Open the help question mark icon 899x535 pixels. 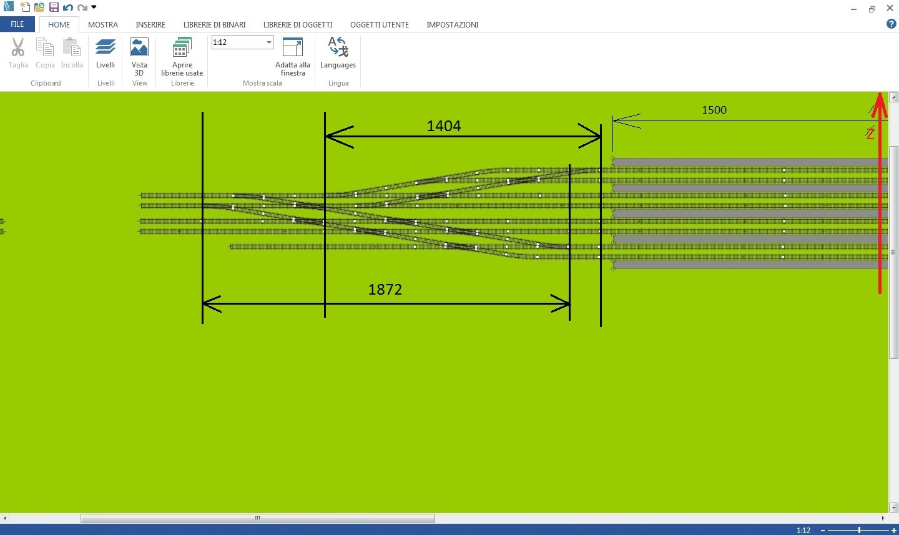[891, 24]
